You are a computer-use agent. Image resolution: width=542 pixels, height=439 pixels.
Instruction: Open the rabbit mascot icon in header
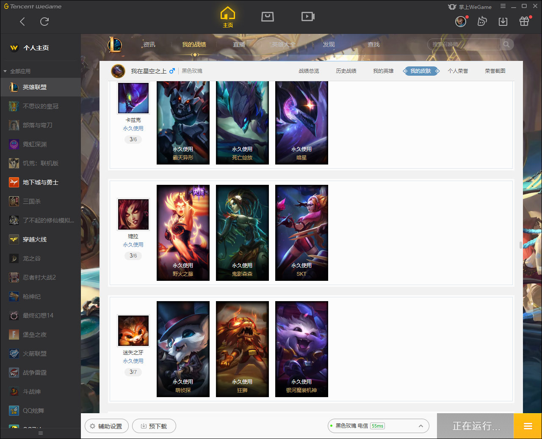(482, 21)
